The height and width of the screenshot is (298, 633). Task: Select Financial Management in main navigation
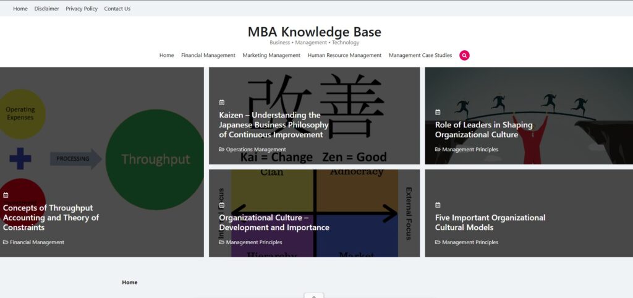[x=208, y=55]
